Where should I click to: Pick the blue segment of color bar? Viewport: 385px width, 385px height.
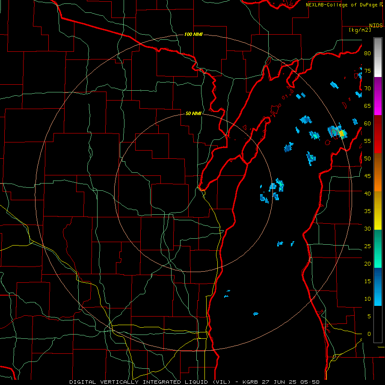(x=378, y=287)
